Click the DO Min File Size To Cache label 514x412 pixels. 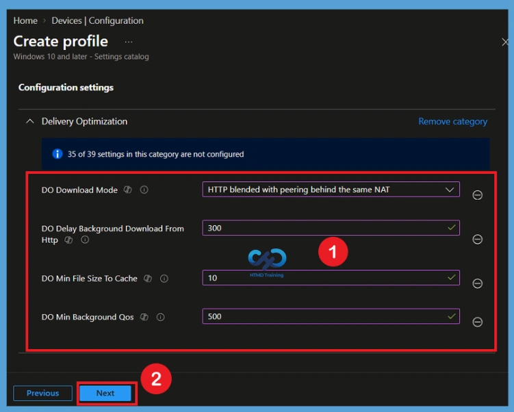(89, 279)
